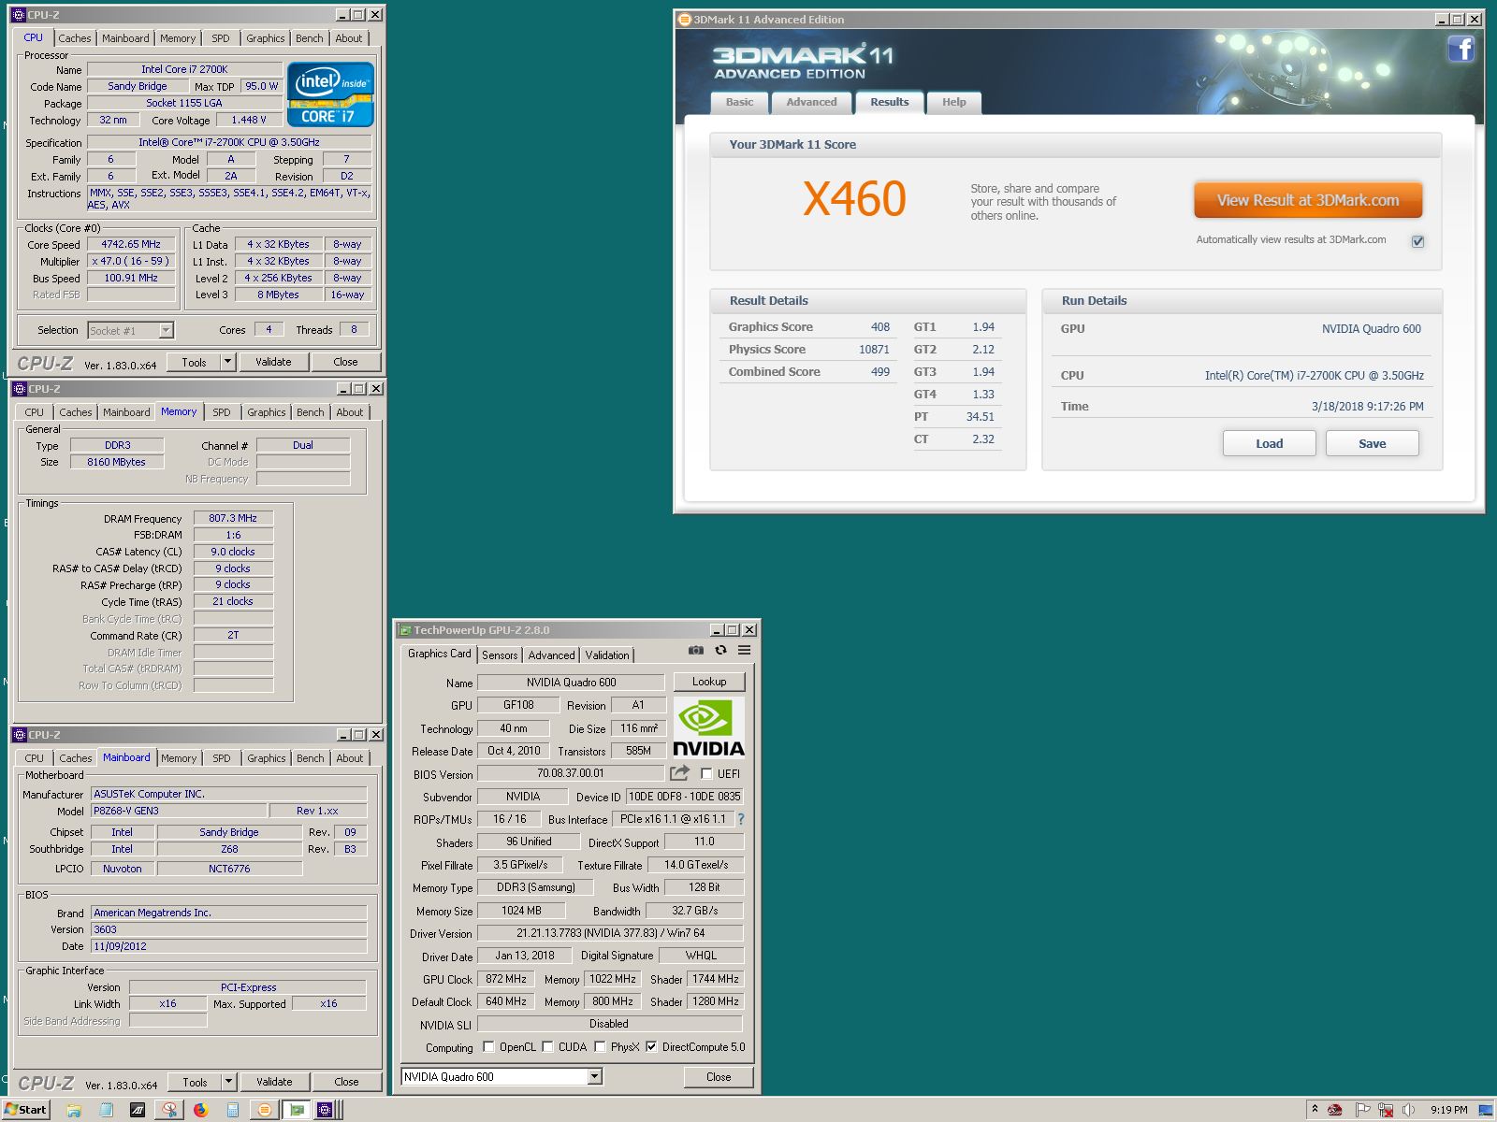Switch to the GPU-Z taskbar button
Image resolution: width=1497 pixels, height=1122 pixels.
click(x=297, y=1110)
